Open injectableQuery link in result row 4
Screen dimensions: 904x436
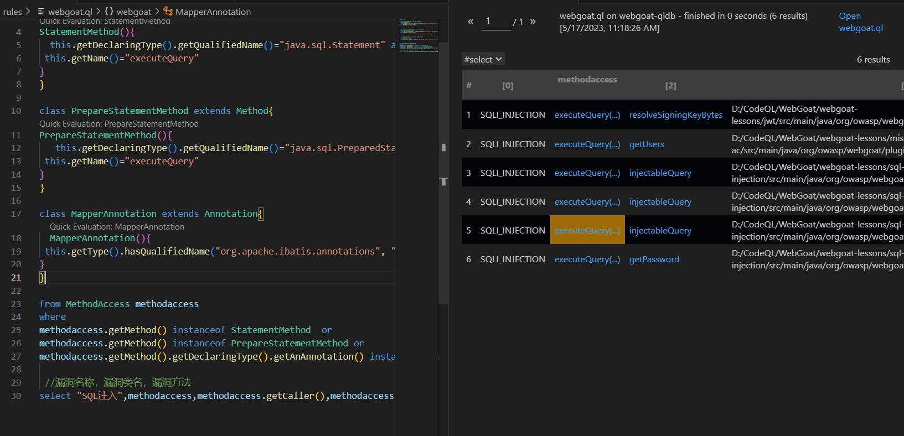[x=660, y=202]
